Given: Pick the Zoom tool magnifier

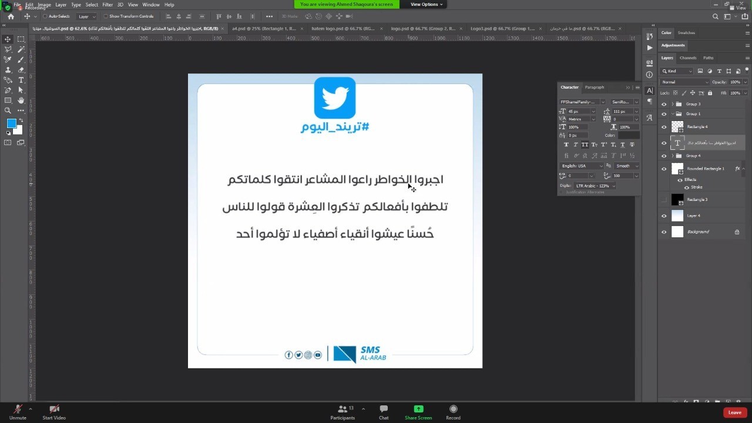Looking at the screenshot, I should pyautogui.click(x=8, y=110).
